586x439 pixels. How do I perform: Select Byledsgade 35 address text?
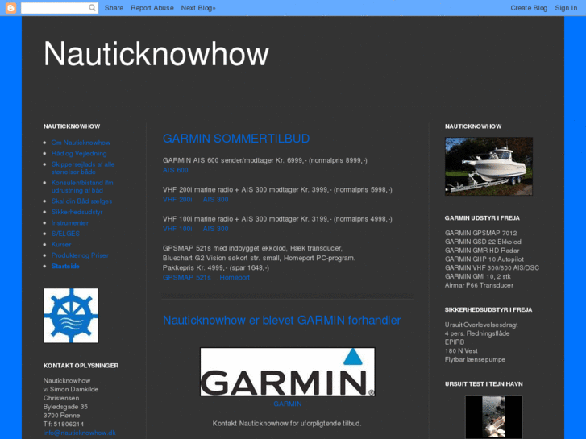[x=65, y=407]
